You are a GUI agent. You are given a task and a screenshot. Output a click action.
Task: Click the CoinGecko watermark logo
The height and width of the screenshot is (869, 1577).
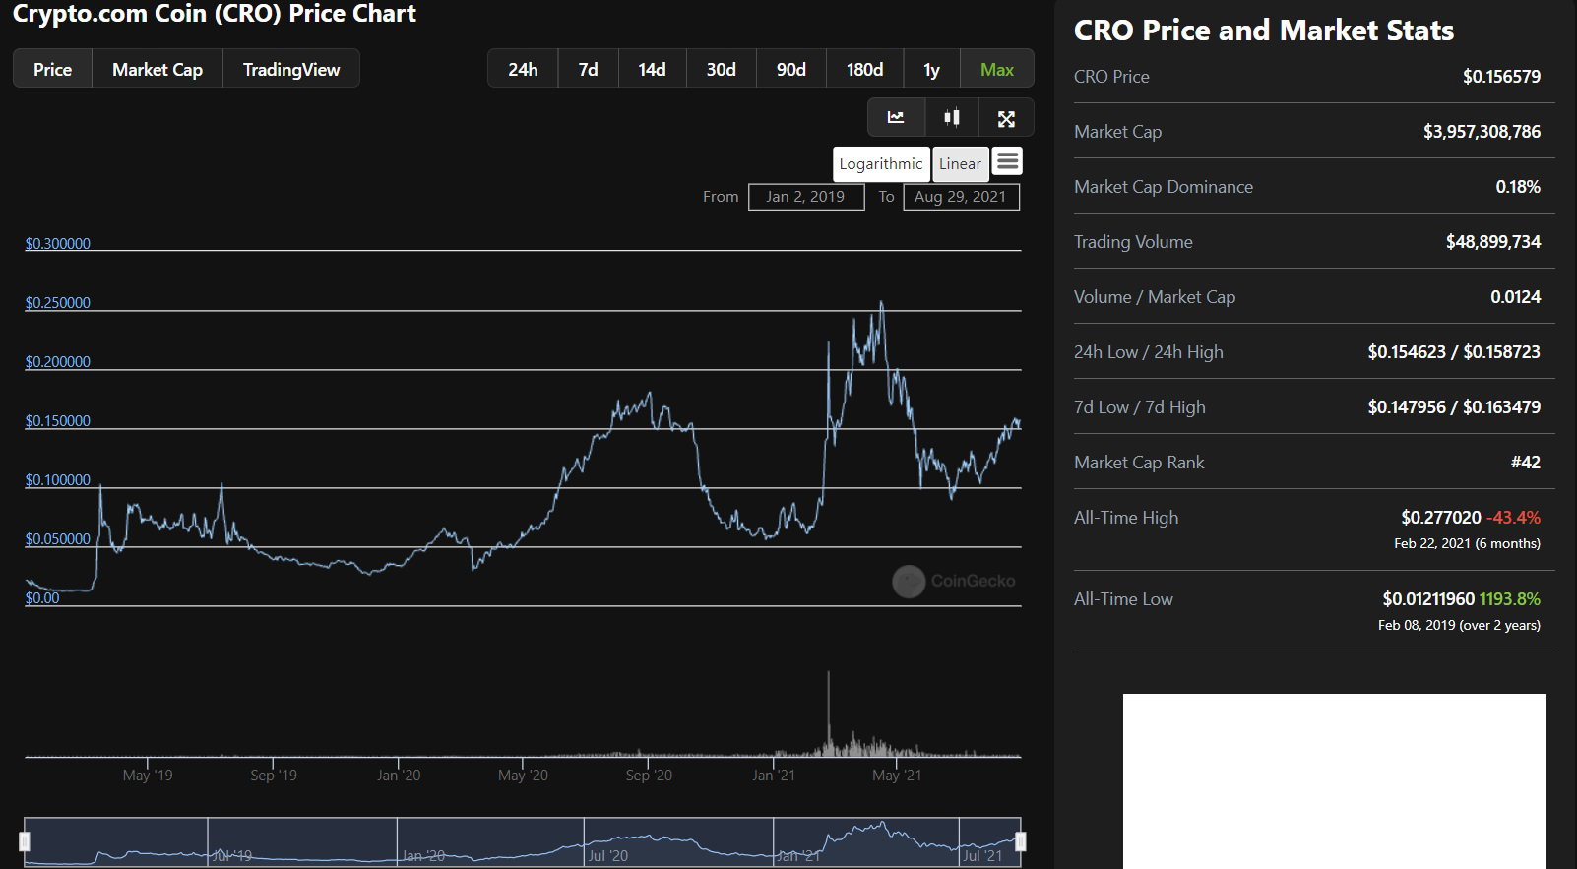click(909, 581)
